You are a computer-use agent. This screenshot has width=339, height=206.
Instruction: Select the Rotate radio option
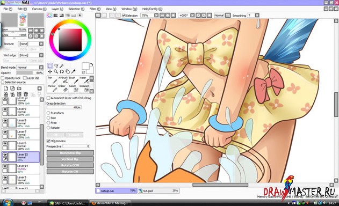[48, 128]
